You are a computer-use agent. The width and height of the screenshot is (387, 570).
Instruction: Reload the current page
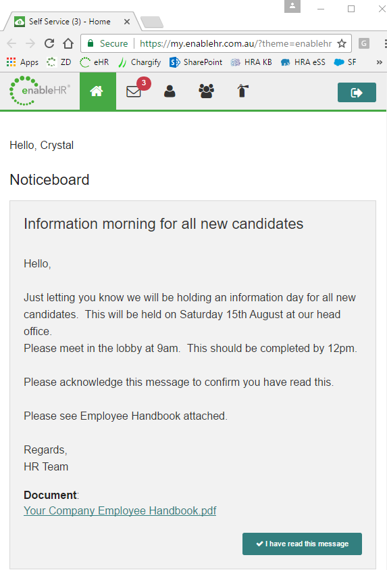49,43
